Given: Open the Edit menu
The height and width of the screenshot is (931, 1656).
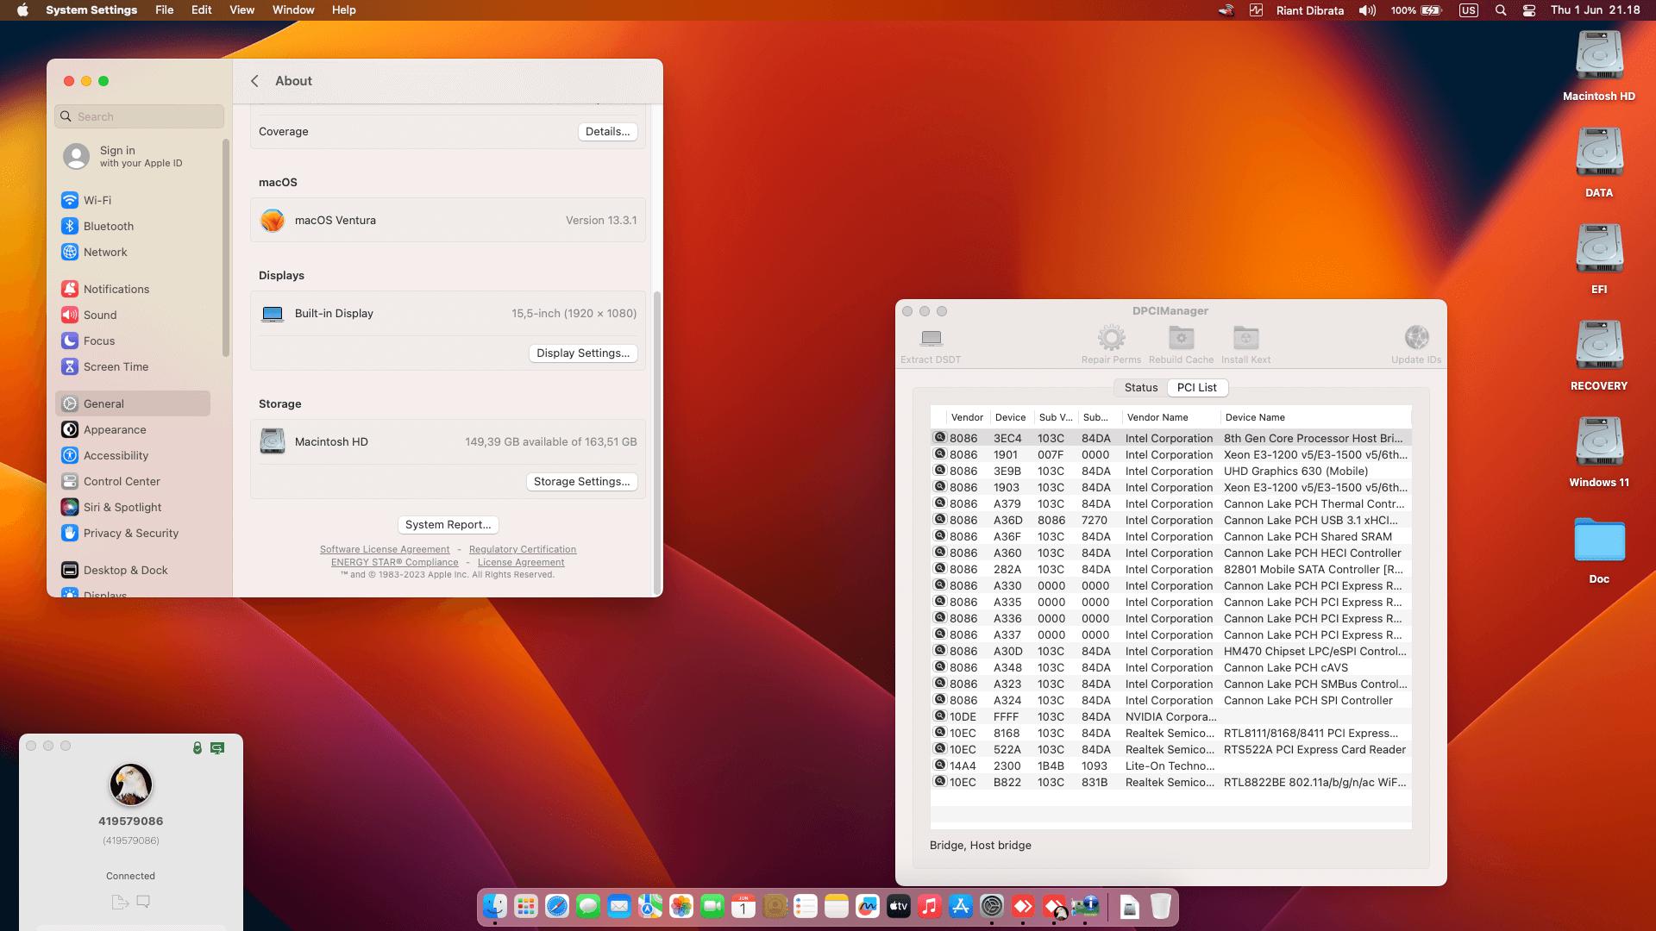Looking at the screenshot, I should click(x=202, y=10).
